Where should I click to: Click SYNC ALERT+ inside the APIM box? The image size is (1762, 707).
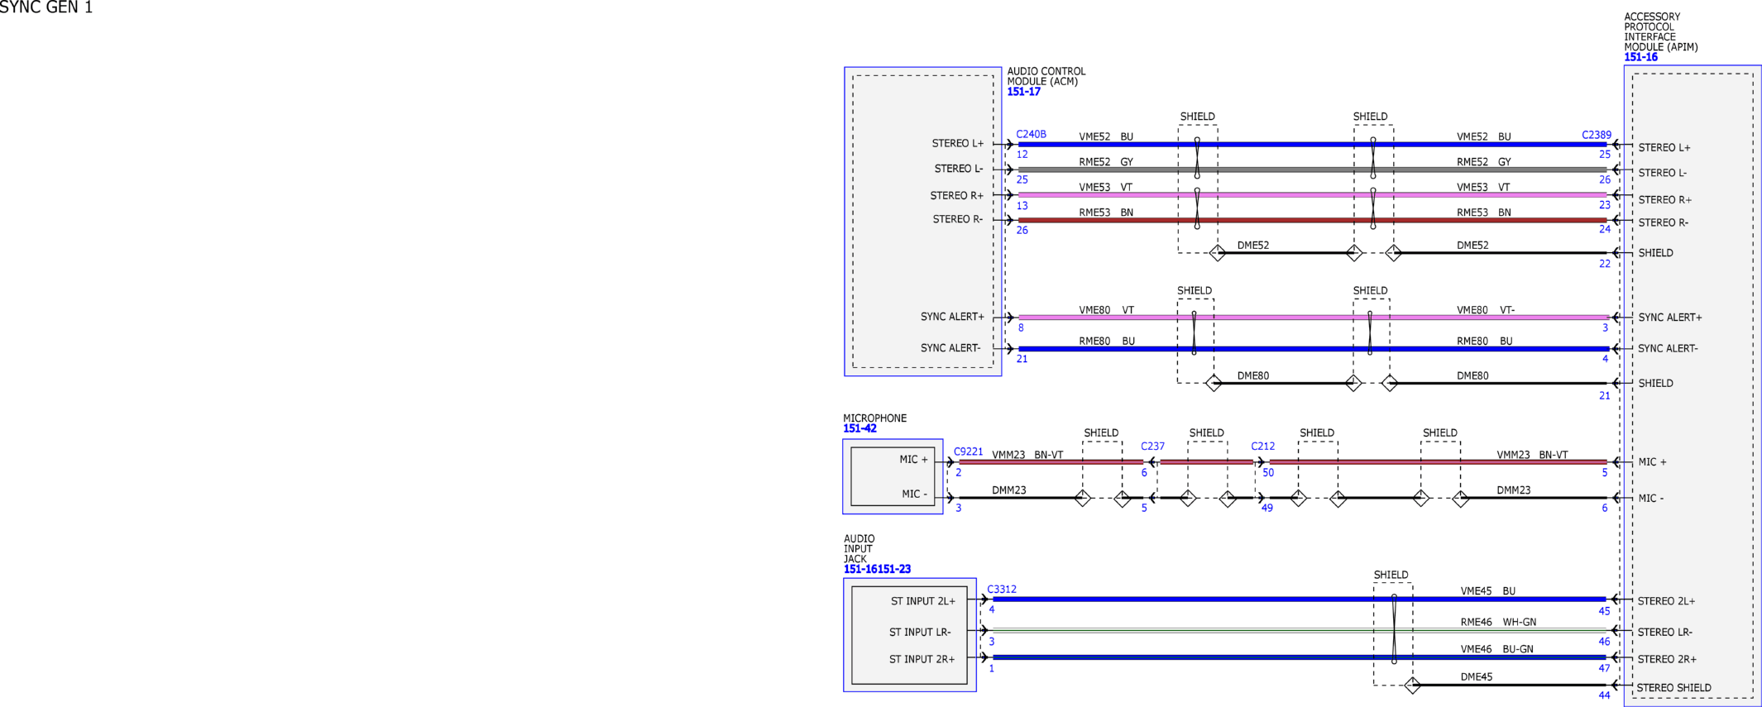click(x=1669, y=318)
